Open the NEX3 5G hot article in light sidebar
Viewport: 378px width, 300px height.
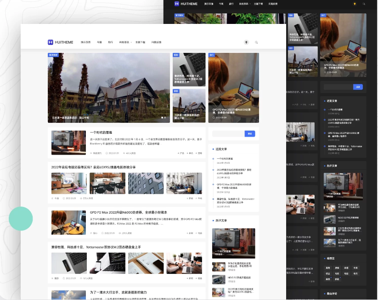click(x=239, y=278)
